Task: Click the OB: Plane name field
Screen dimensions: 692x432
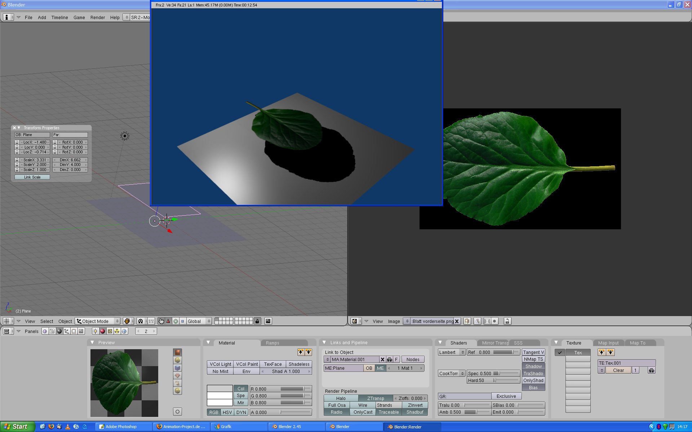Action: [32, 135]
